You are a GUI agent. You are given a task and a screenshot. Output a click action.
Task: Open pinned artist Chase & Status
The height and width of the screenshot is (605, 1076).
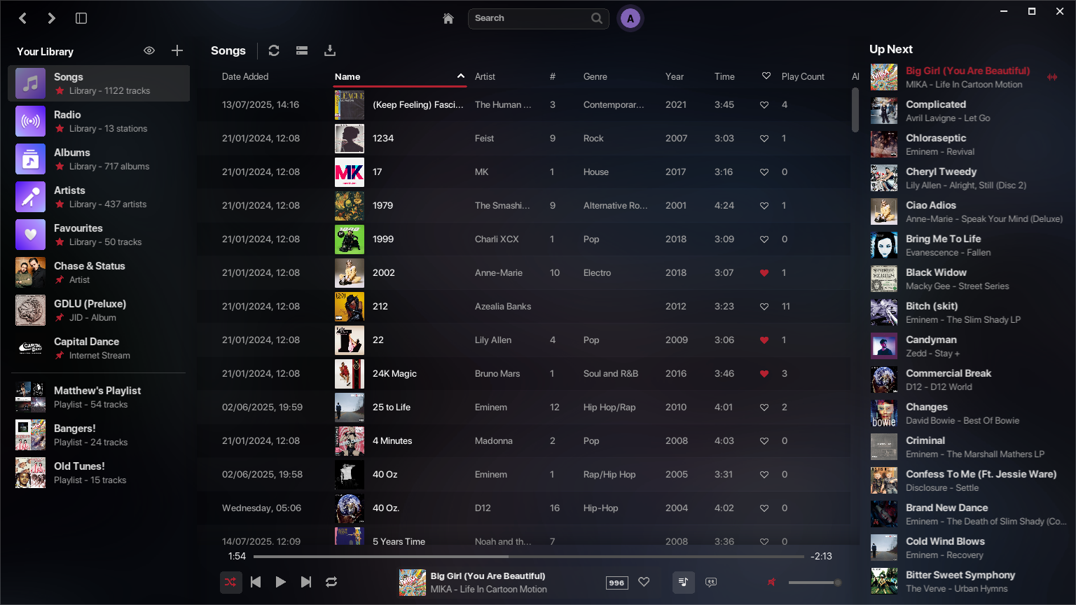[99, 272]
